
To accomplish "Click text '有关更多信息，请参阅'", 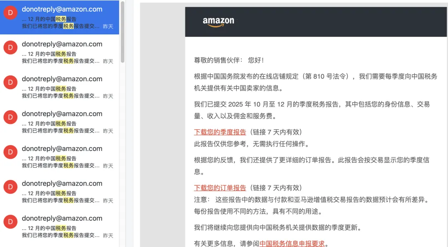I will click(226, 244).
